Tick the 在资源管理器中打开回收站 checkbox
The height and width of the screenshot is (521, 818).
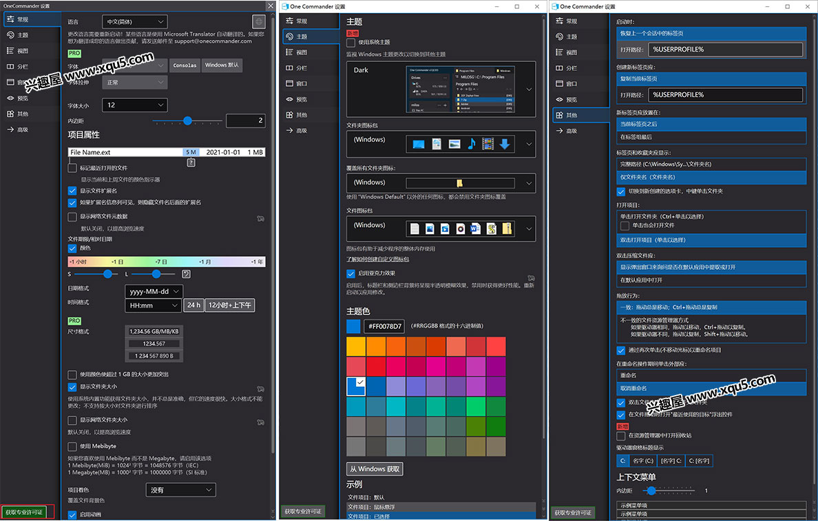click(x=621, y=436)
